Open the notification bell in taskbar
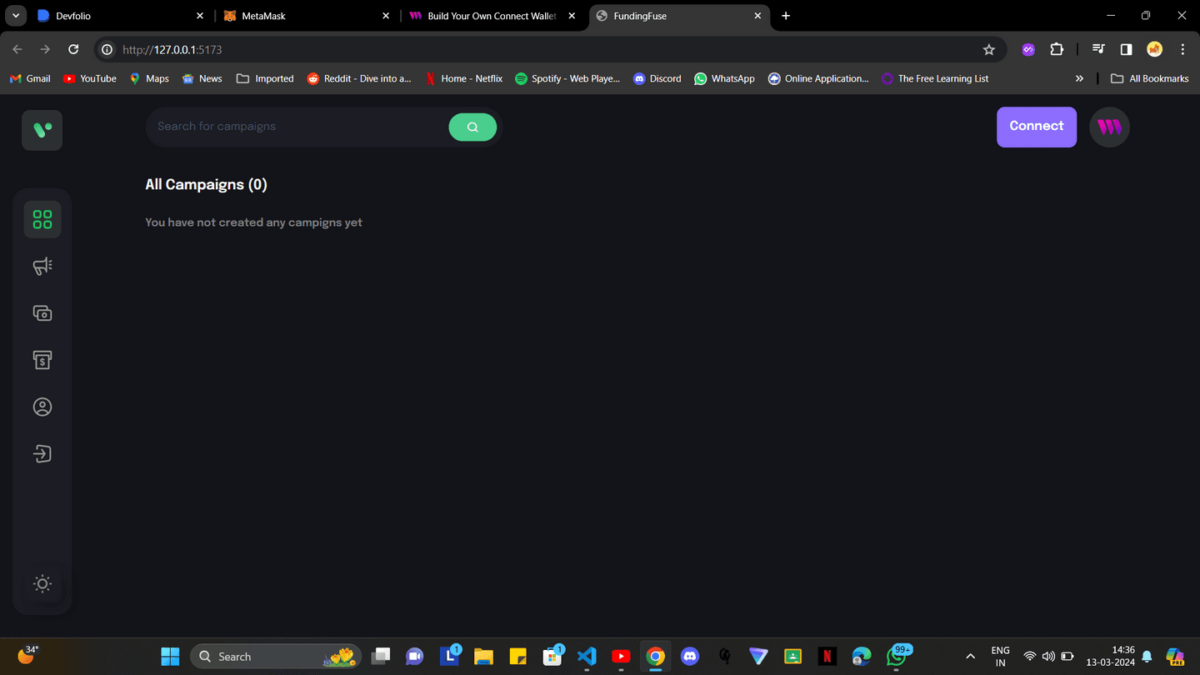 [1147, 657]
